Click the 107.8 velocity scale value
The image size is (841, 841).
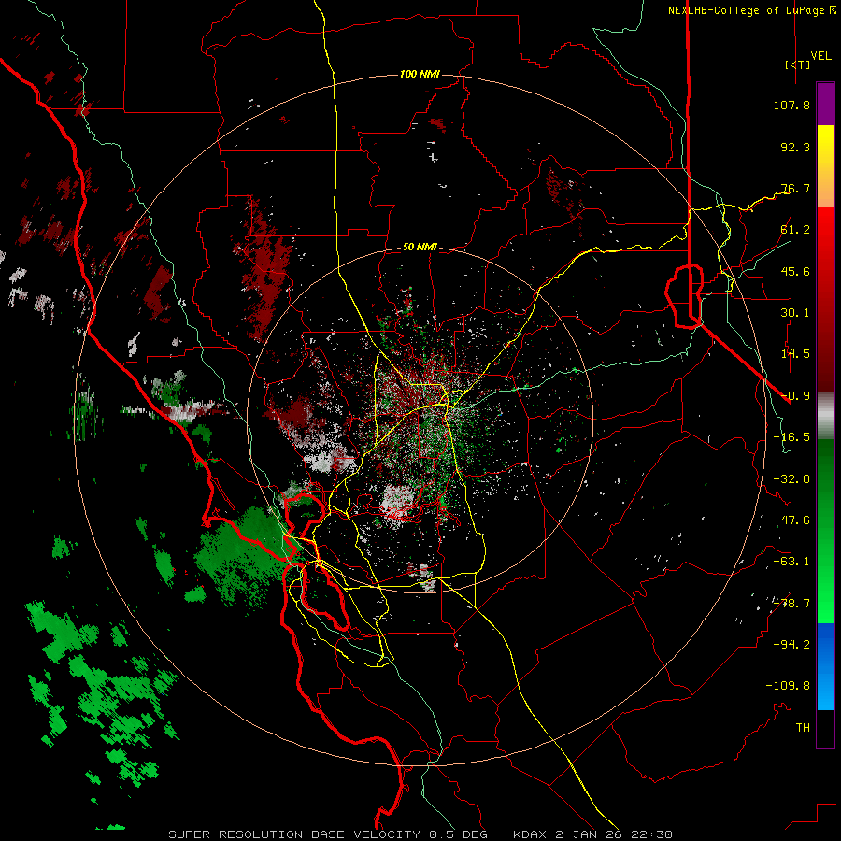pos(791,105)
